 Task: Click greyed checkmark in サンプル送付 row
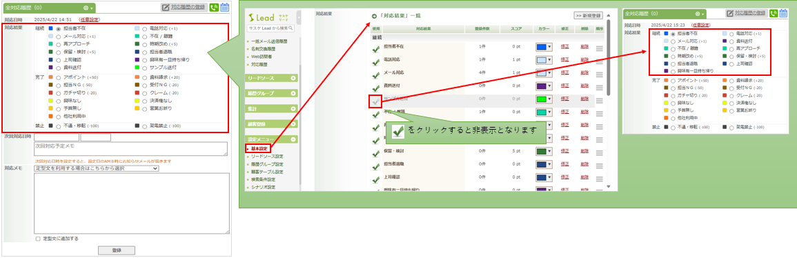[x=375, y=101]
